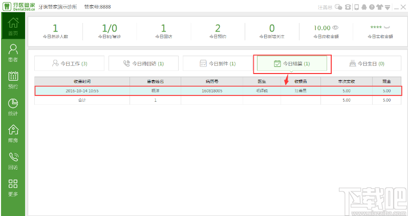
Task: Open the 今日生日 (0) tab
Action: pos(367,63)
